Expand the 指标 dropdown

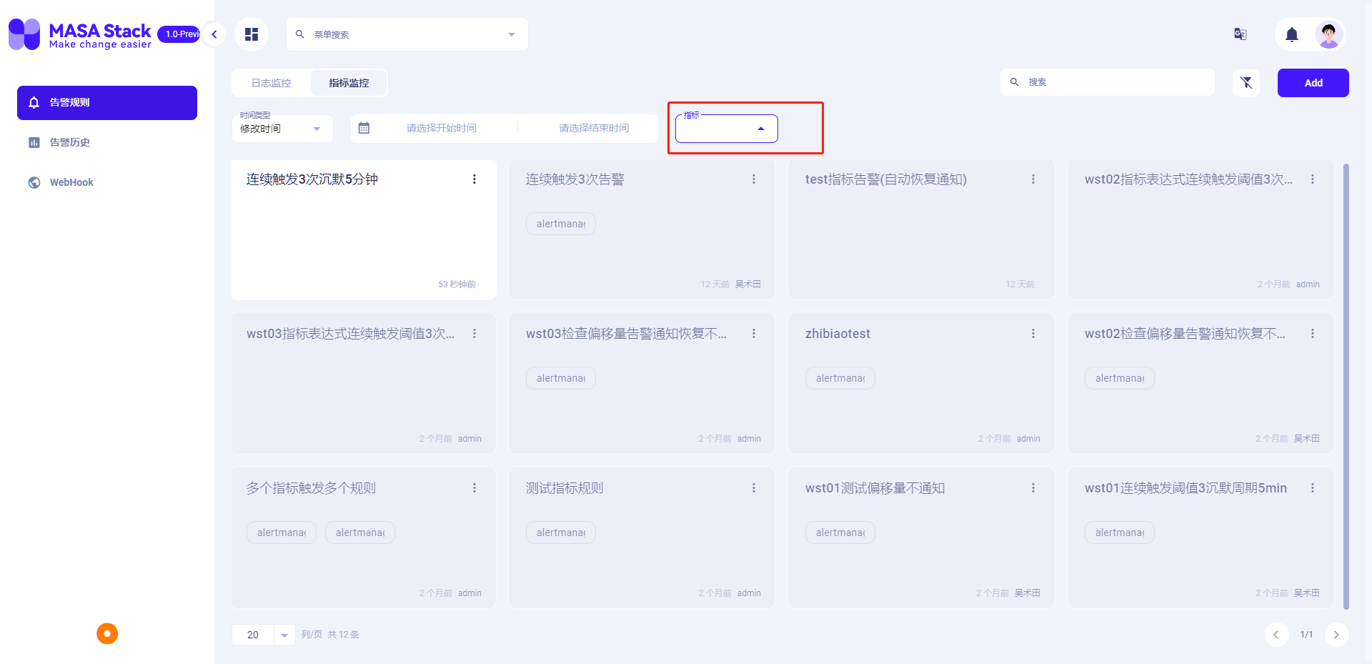pyautogui.click(x=726, y=129)
